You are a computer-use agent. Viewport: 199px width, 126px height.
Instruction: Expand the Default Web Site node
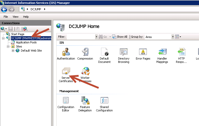click(x=13, y=51)
